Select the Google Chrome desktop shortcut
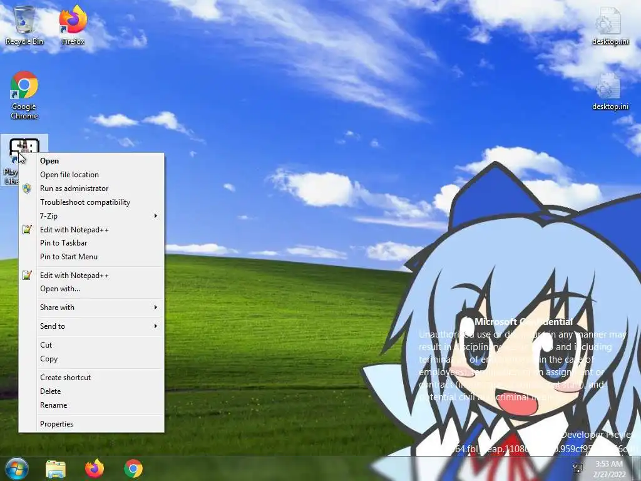This screenshot has height=481, width=641. (x=24, y=95)
